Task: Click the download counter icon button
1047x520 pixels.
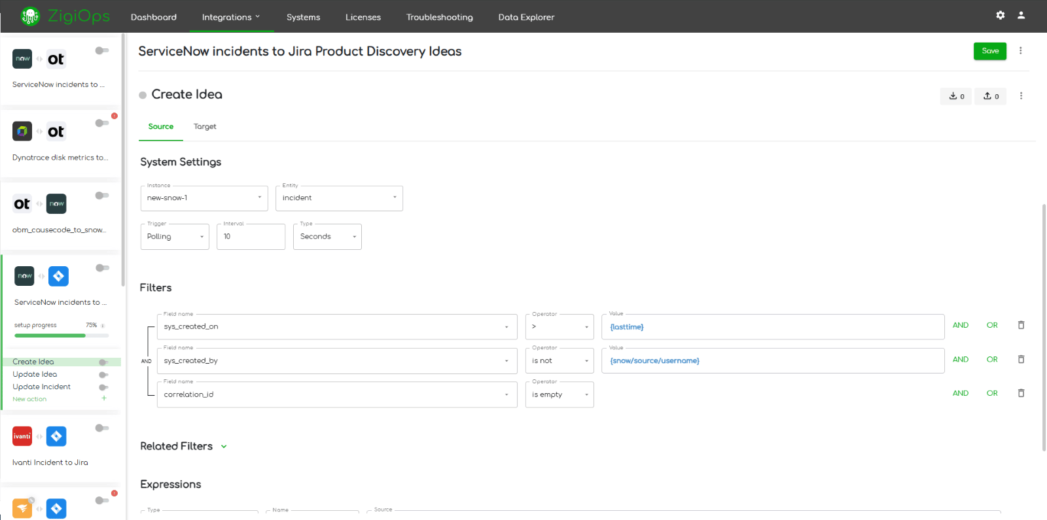Action: [957, 96]
